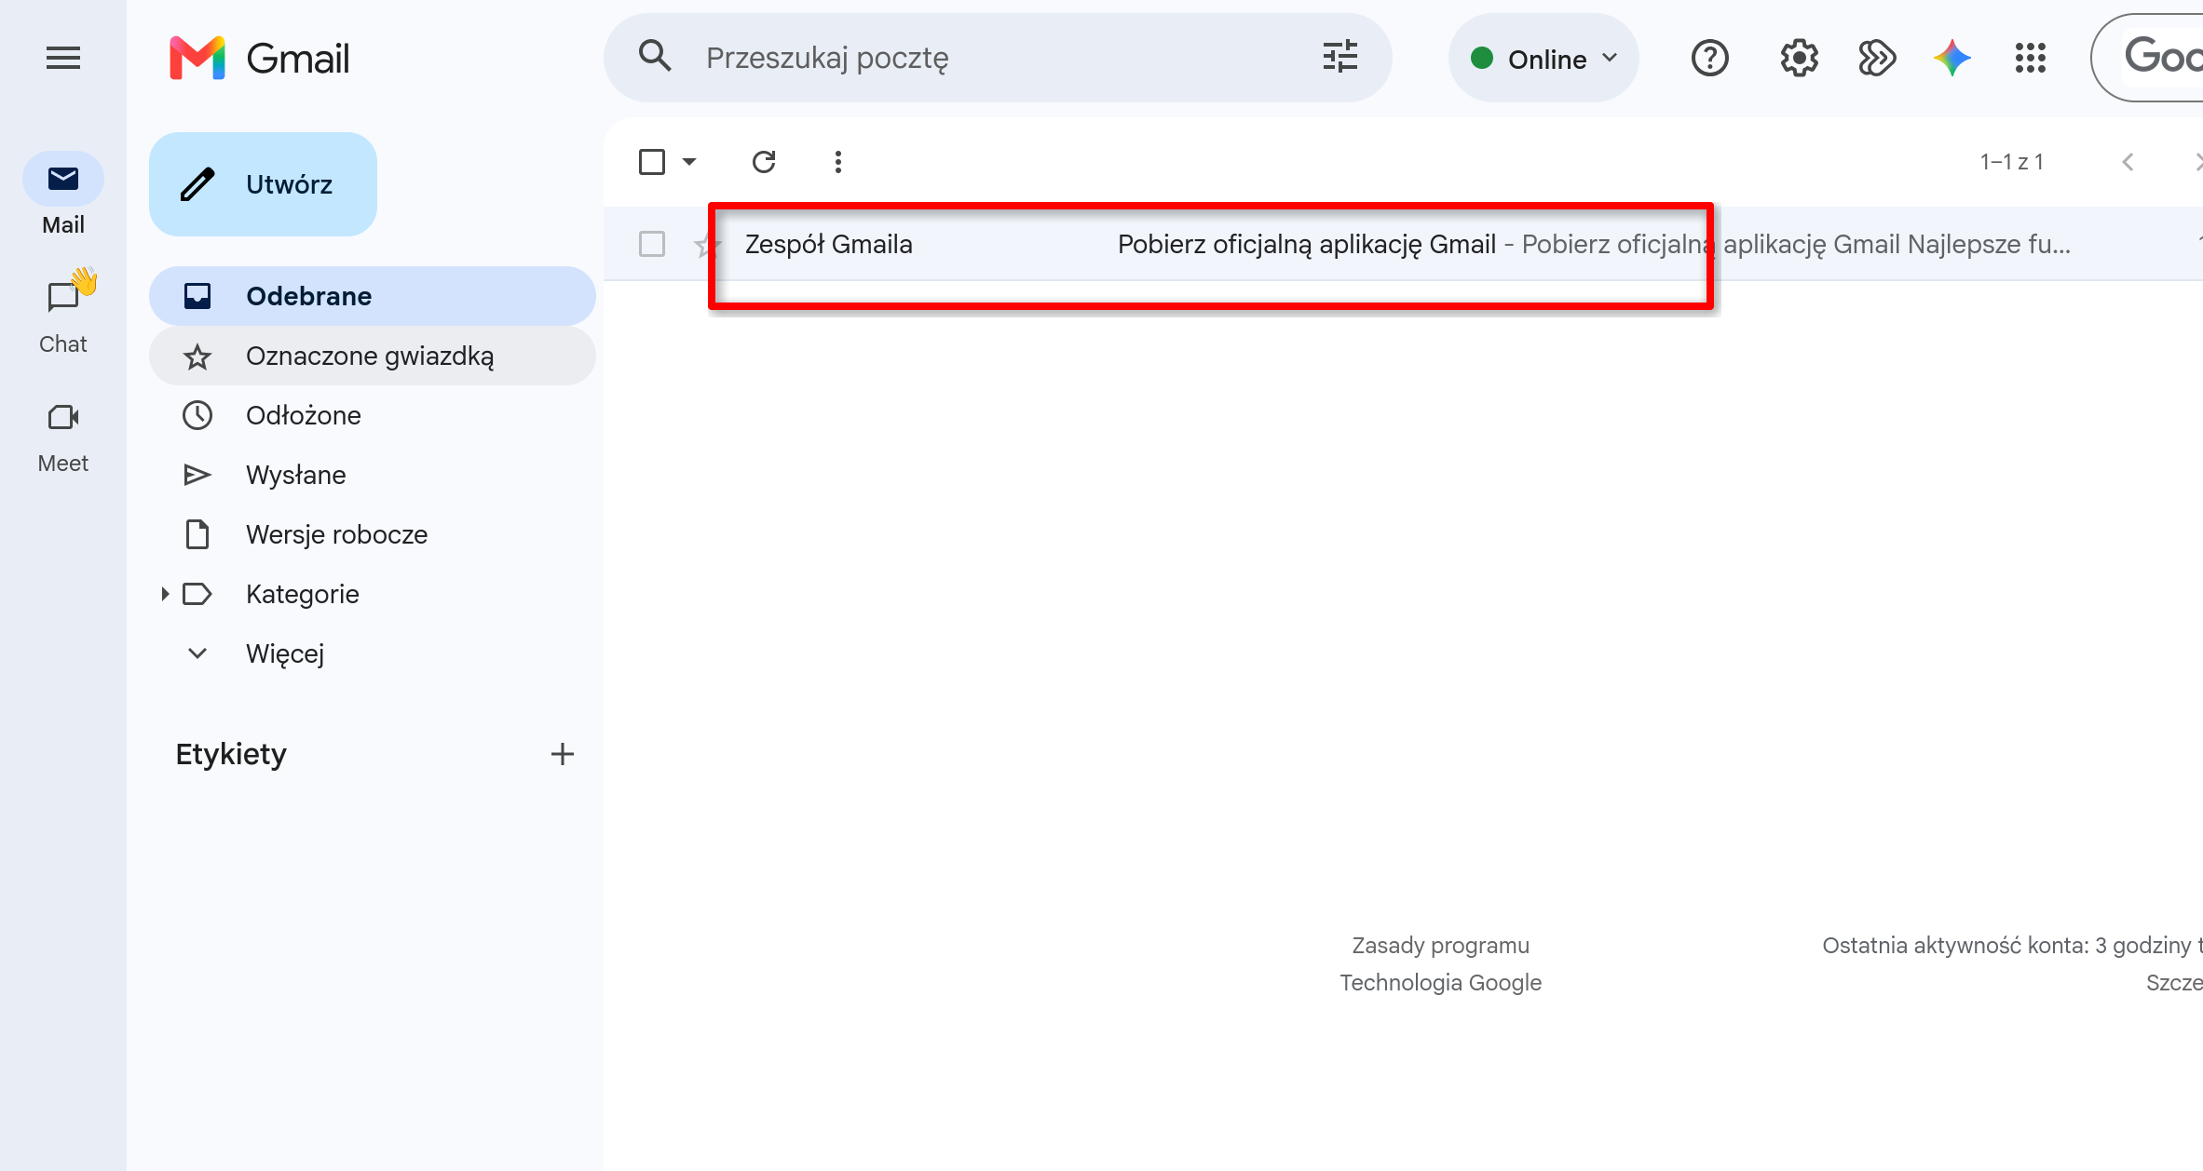Refresh the inbox with reload icon
This screenshot has height=1171, width=2203.
coord(764,162)
